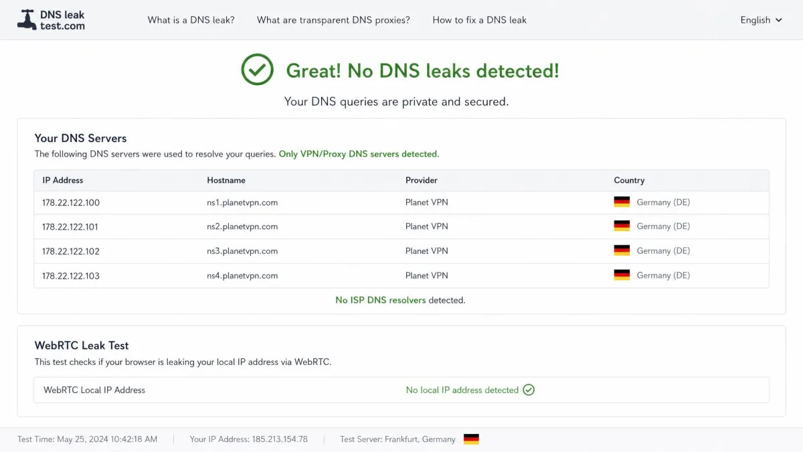The image size is (803, 452).
Task: Click "Your IP Address: 185.213.154.78" in footer
Action: click(249, 439)
